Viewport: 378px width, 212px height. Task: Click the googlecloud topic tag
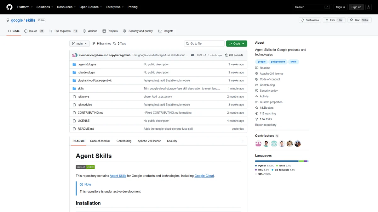278,62
